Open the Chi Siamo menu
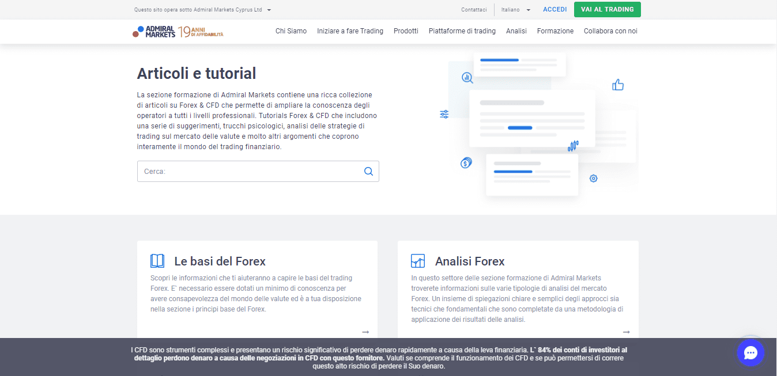 click(291, 31)
